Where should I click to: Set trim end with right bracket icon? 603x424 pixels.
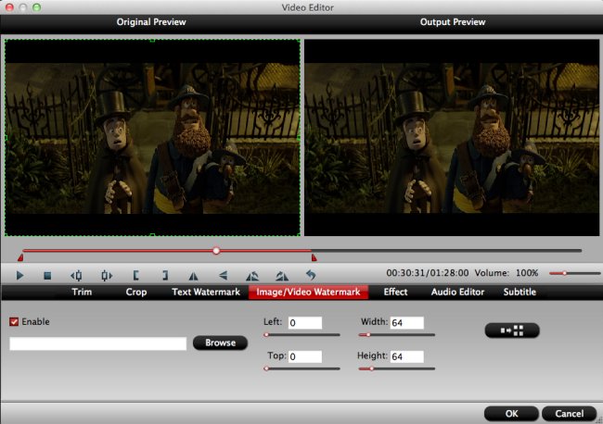165,275
